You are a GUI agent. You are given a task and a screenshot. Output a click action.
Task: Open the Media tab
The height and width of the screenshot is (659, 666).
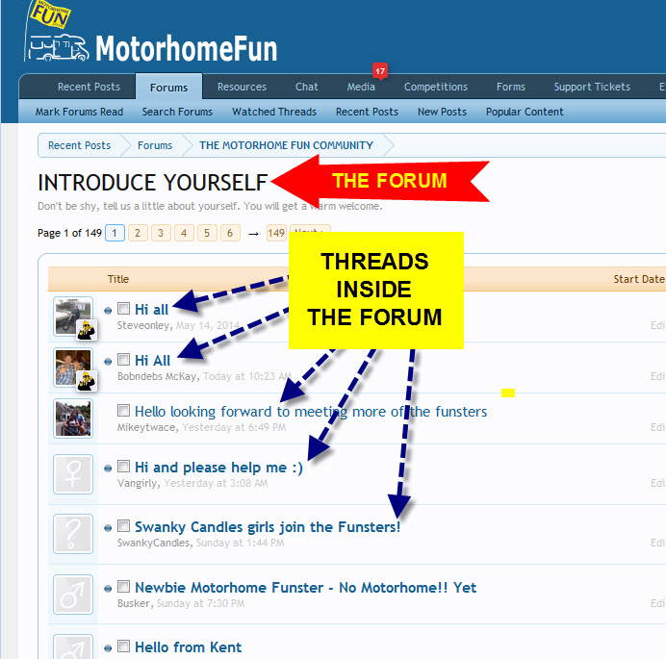click(361, 87)
